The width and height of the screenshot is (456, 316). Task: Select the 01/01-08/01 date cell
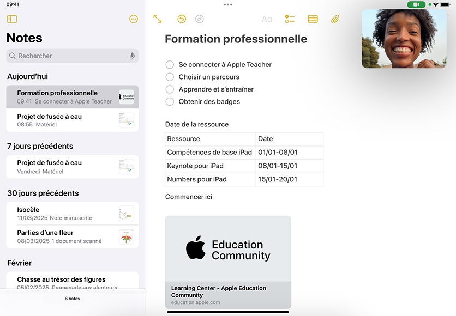click(x=290, y=153)
